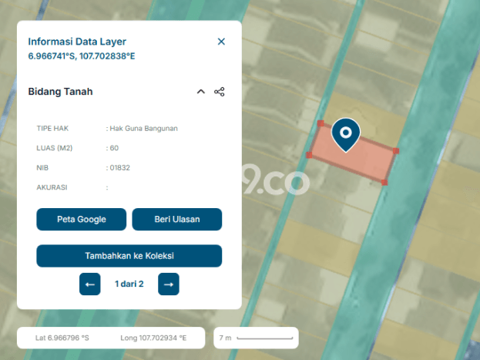
Task: Close the Informasi Data Layer panel
Action: [221, 42]
